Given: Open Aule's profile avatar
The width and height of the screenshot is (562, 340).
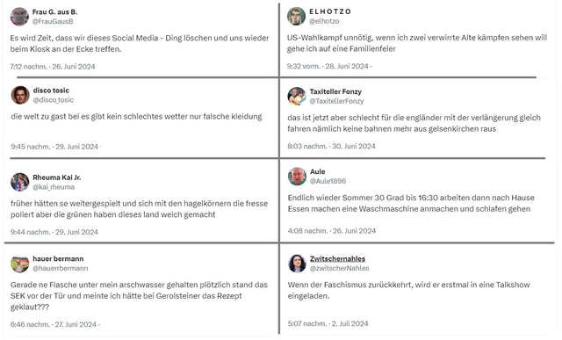Looking at the screenshot, I should tap(297, 176).
